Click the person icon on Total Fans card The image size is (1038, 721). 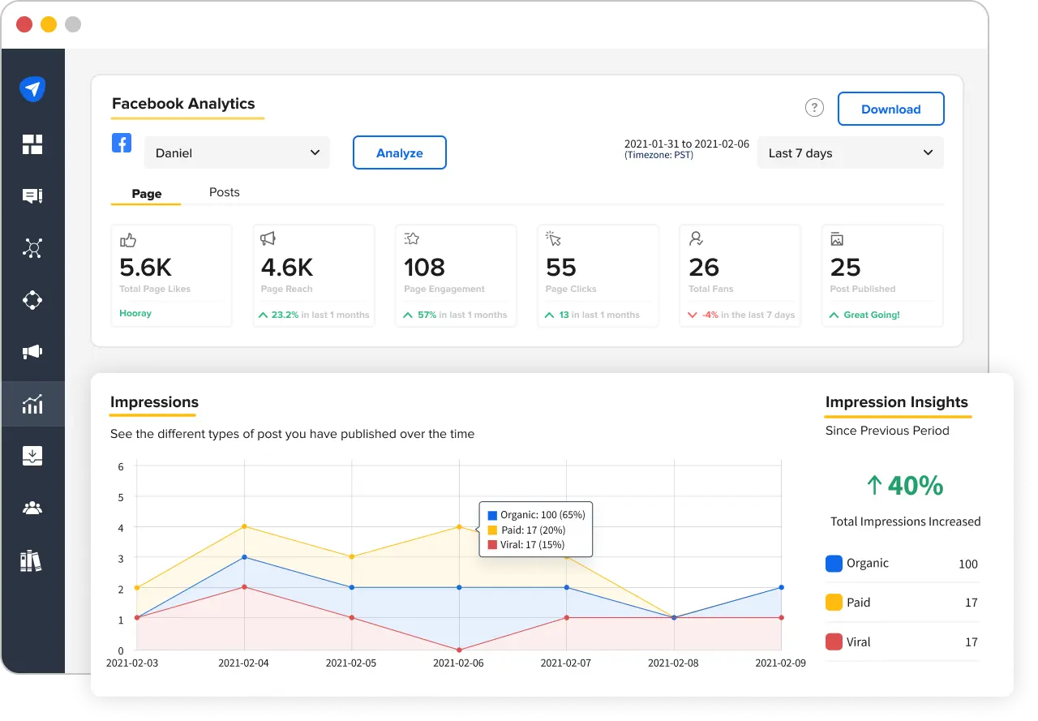click(x=696, y=238)
